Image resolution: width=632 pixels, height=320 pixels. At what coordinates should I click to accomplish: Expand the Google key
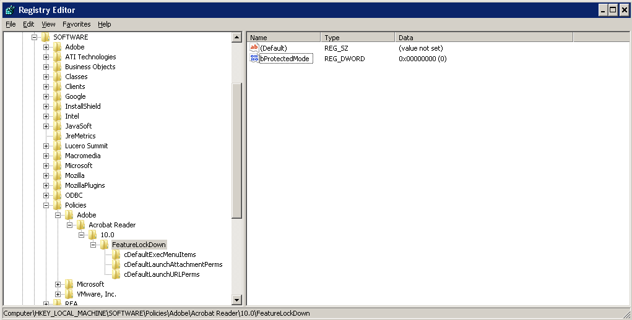(x=46, y=96)
